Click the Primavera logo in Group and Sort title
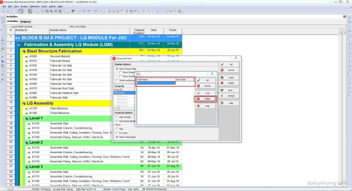 114,58
